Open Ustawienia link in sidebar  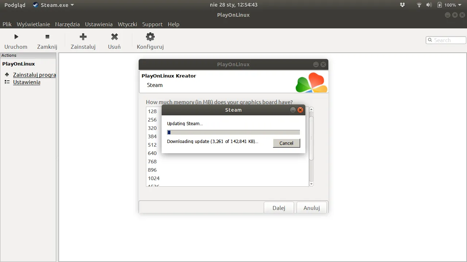[x=27, y=82]
